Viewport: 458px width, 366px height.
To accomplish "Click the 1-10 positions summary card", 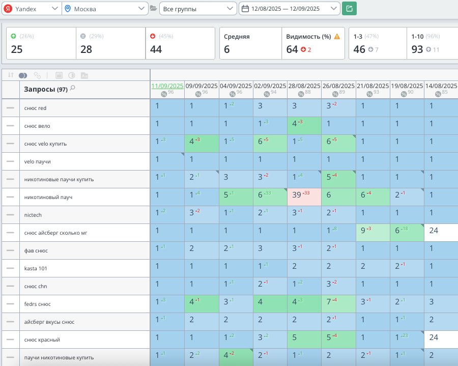I will 432,43.
